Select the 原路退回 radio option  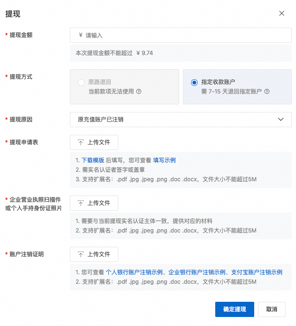tap(81, 83)
